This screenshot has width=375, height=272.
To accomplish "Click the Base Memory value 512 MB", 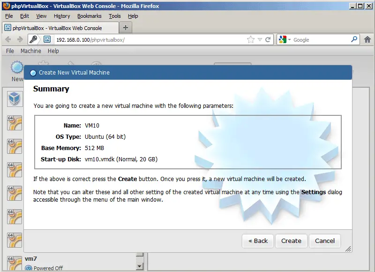I will click(94, 148).
